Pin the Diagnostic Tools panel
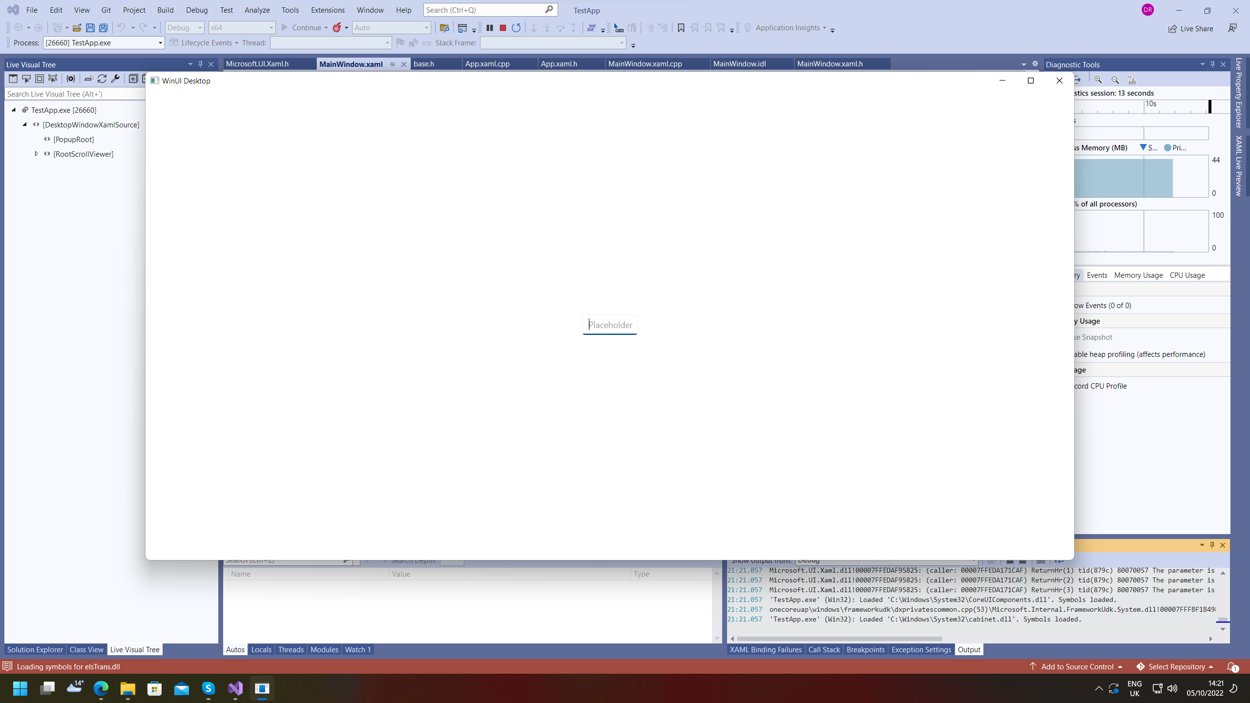The width and height of the screenshot is (1250, 703). (x=1212, y=64)
